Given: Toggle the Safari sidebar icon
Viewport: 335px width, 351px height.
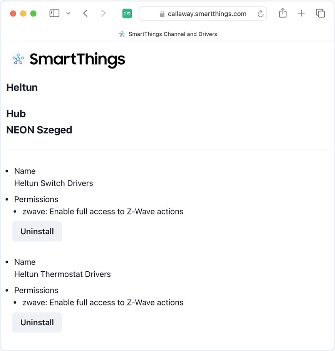Looking at the screenshot, I should (x=54, y=13).
